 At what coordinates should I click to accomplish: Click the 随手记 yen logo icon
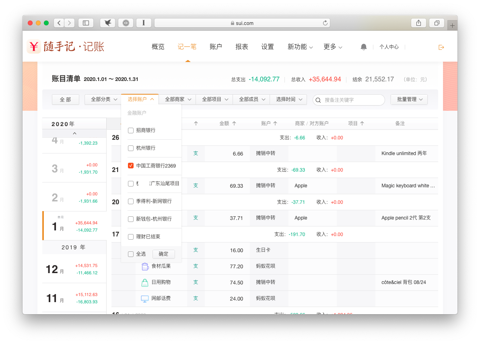(34, 47)
